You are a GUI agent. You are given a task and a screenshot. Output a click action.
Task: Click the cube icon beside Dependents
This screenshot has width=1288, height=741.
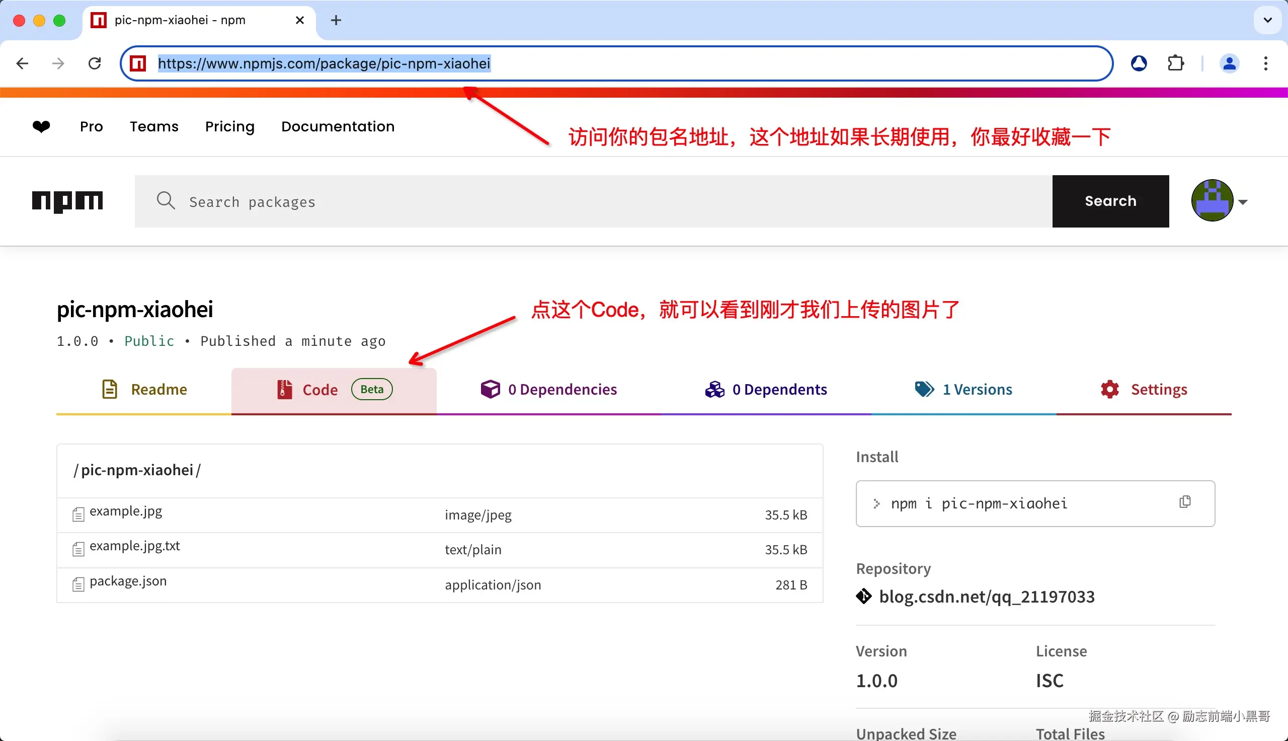(x=715, y=389)
